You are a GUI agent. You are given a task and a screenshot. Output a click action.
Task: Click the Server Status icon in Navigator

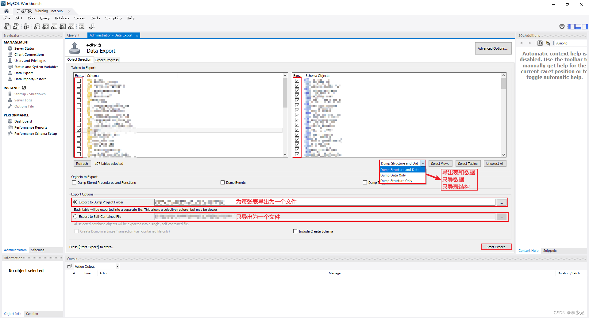(10, 48)
